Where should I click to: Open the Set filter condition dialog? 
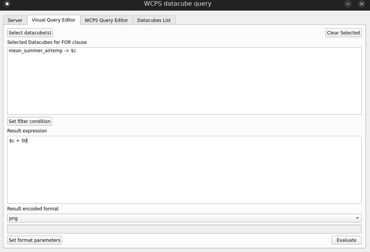point(29,121)
